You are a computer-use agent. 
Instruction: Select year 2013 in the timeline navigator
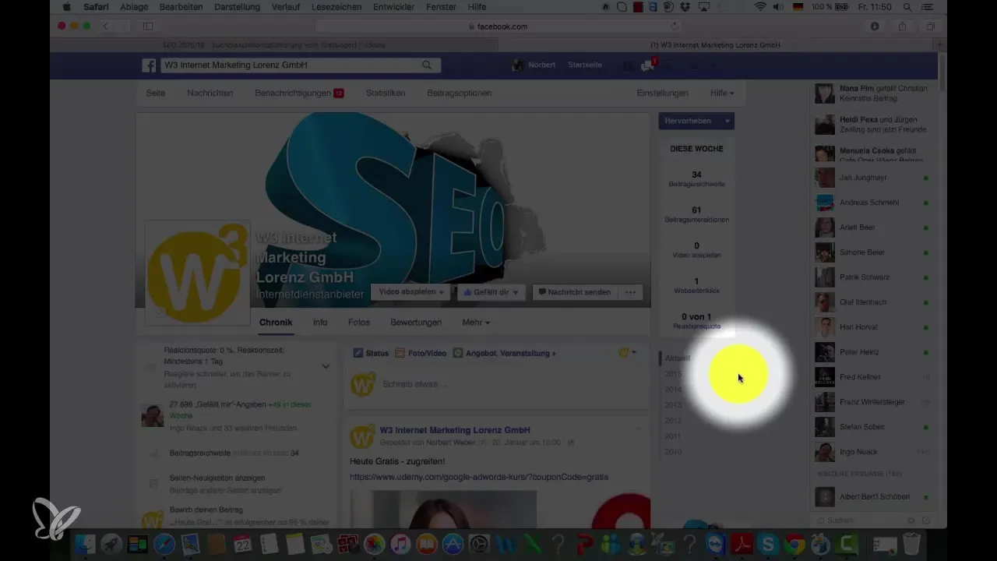click(x=673, y=404)
